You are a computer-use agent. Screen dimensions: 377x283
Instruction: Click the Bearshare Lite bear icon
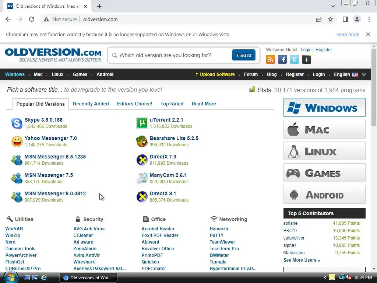click(x=142, y=141)
